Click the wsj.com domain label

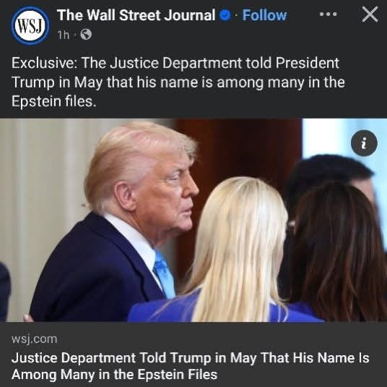[x=35, y=339]
